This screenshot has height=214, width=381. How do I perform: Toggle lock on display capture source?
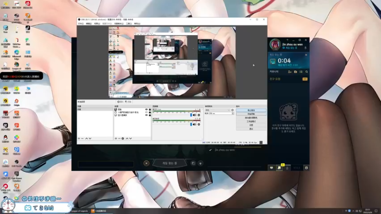point(150,115)
